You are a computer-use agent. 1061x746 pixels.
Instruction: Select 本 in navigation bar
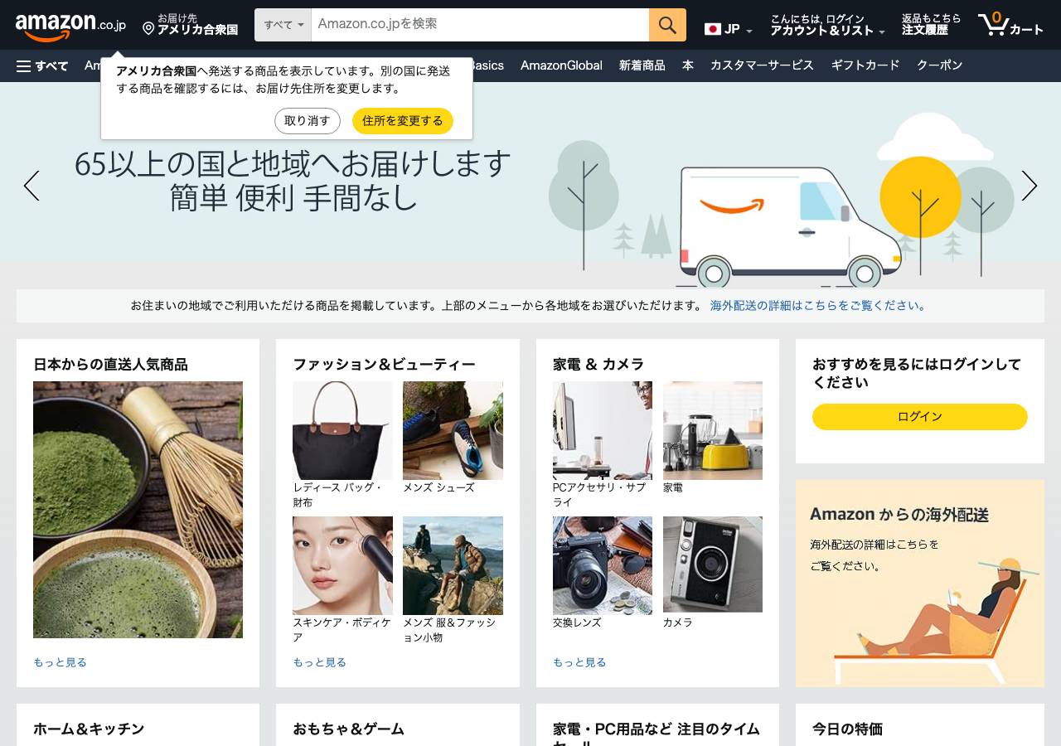pyautogui.click(x=687, y=65)
